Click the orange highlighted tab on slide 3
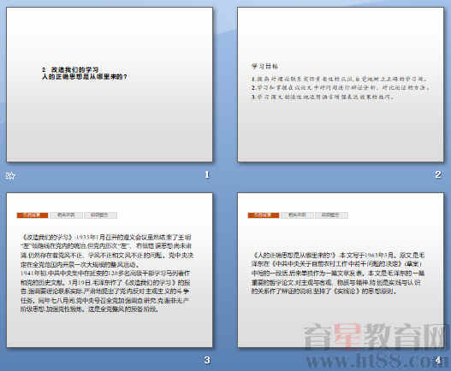The height and width of the screenshot is (371, 451). [33, 215]
